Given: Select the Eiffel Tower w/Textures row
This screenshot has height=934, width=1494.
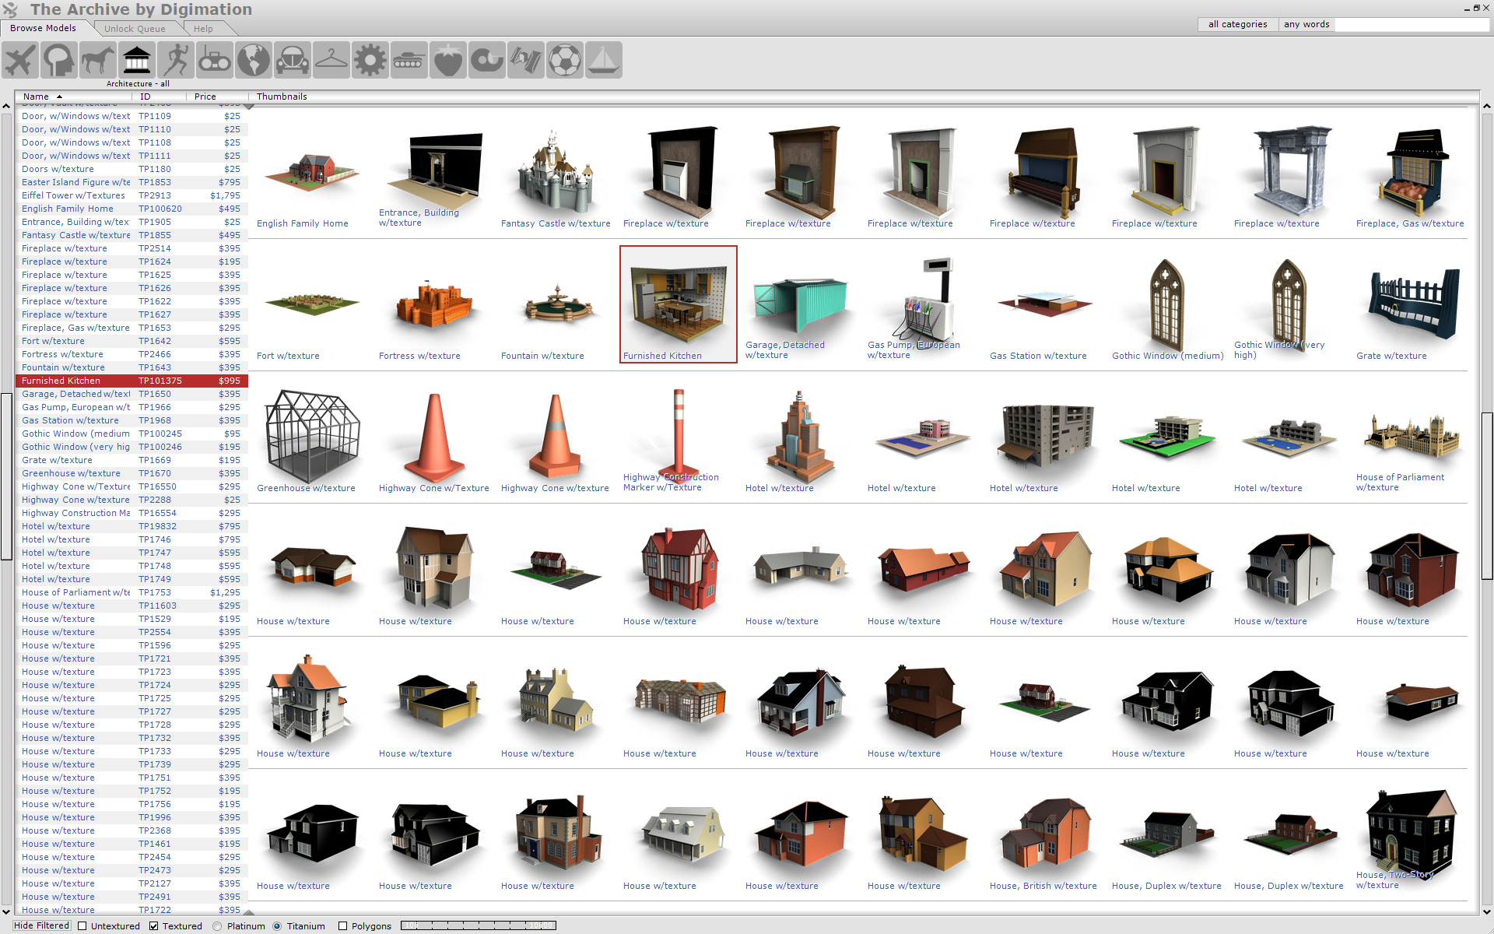Looking at the screenshot, I should 132,195.
